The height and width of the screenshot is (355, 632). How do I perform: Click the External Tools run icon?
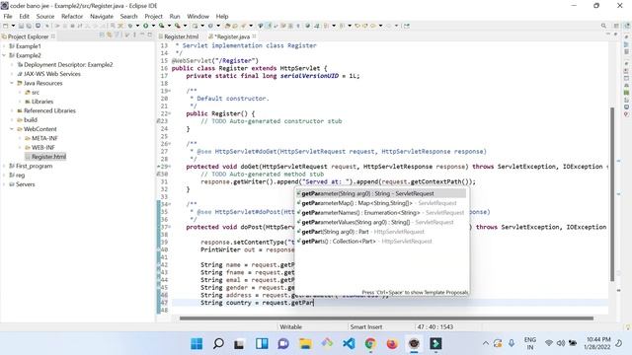(x=177, y=26)
